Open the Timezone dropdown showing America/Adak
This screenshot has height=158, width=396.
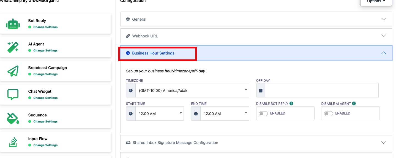[192, 91]
